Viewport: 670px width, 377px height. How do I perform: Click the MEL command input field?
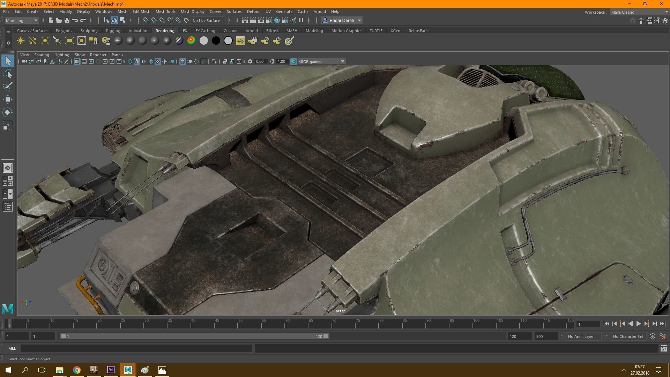136,348
